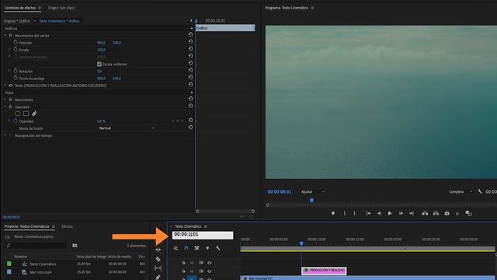Click the Lift button in Program monitor
The width and height of the screenshot is (497, 280).
[x=425, y=213]
